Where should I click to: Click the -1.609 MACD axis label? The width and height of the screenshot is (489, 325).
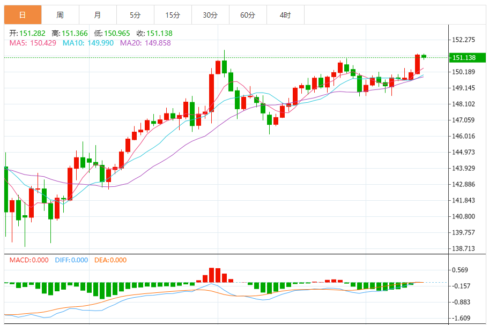coord(461,319)
